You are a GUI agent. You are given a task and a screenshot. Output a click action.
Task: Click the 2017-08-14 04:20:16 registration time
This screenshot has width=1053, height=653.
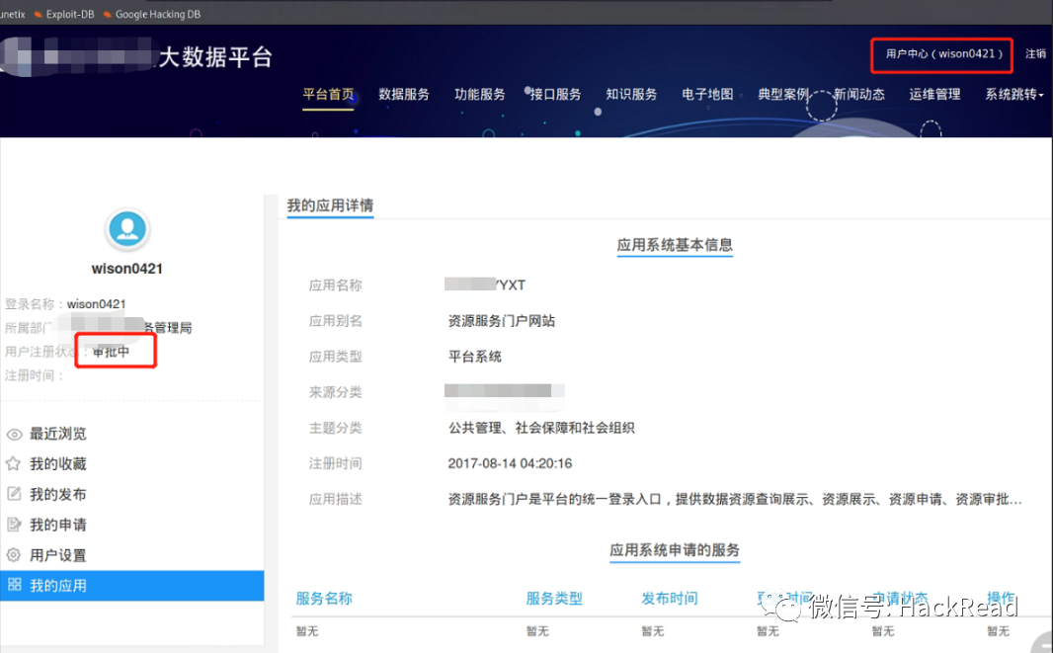(510, 463)
